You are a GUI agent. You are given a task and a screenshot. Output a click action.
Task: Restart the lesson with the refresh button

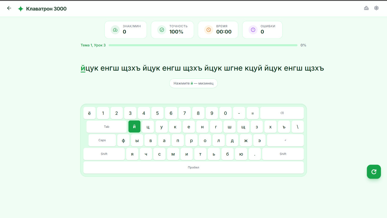pos(374,172)
